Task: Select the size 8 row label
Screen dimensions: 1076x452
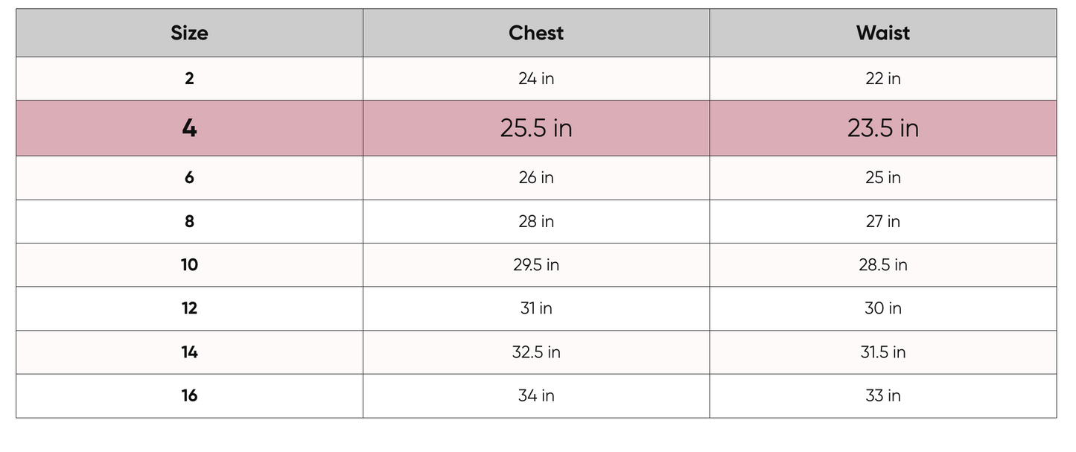Action: coord(189,221)
